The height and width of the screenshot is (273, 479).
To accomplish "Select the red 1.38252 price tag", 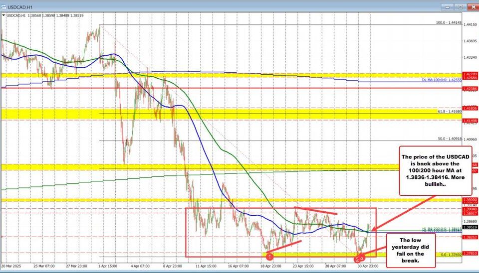I will click(x=471, y=237).
